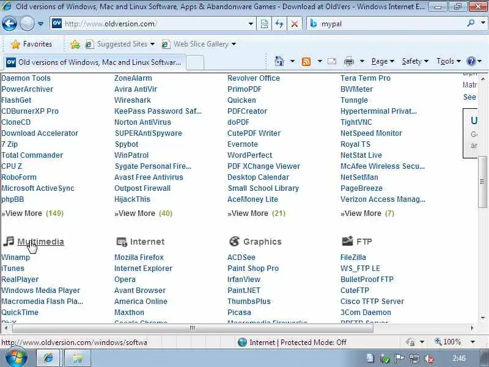Open the Wireshark link
Screen dimensions: 489x367
coord(133,100)
